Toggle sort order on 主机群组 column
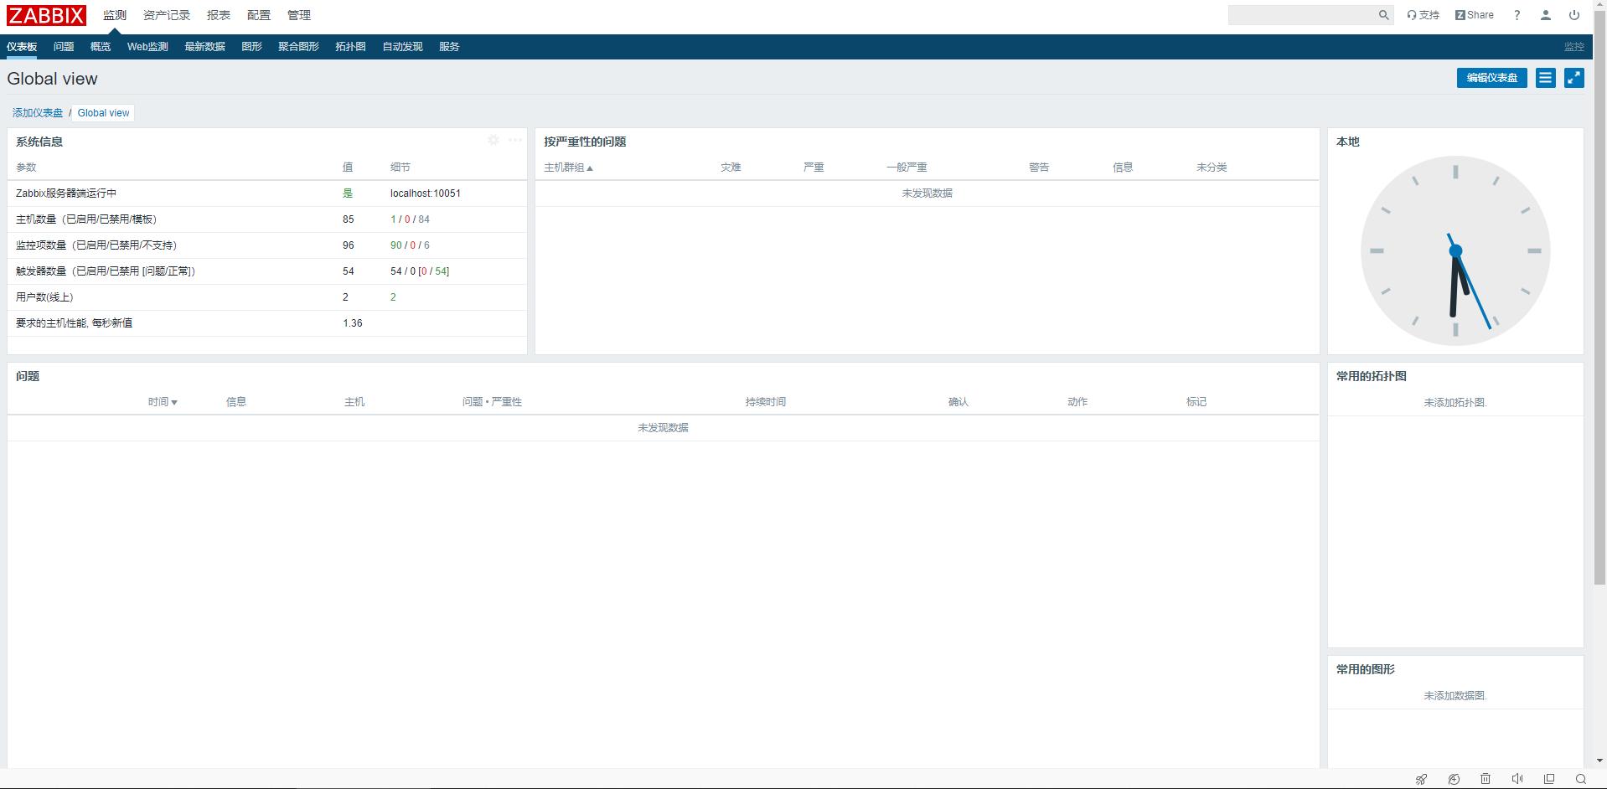Screen dimensions: 1607x789 pyautogui.click(x=568, y=168)
